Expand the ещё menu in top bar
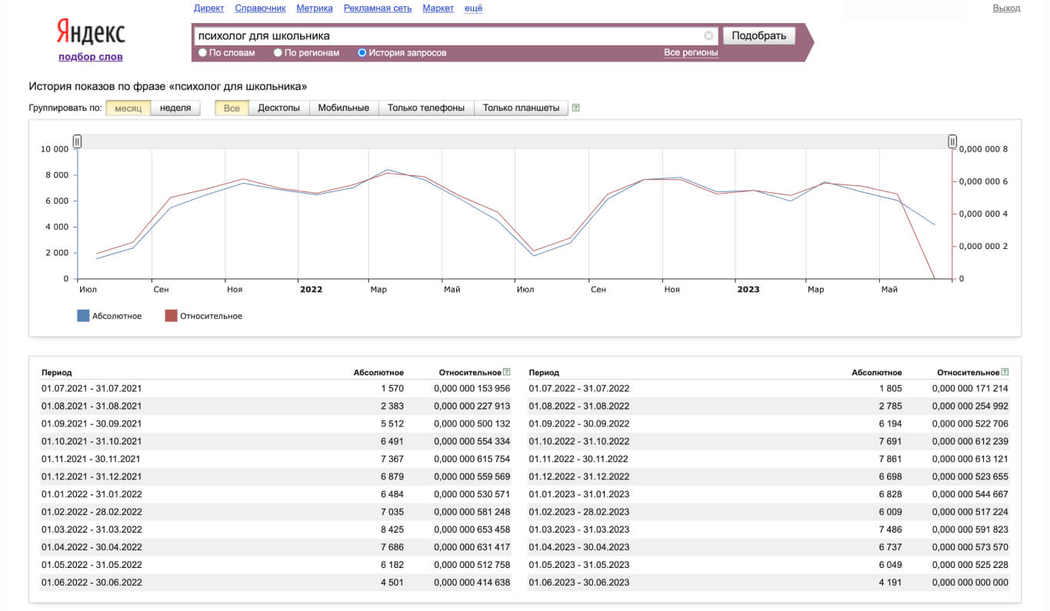 474,8
